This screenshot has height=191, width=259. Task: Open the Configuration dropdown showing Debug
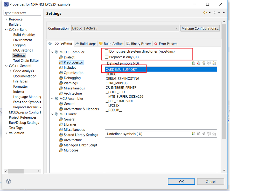(x=177, y=28)
